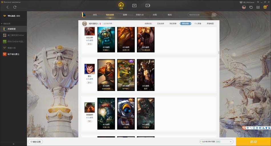Open the download manager icon
Image resolution: width=271 pixels, height=146 pixels.
pyautogui.click(x=258, y=7)
